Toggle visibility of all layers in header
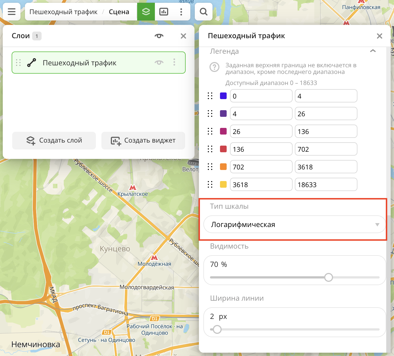The width and height of the screenshot is (394, 356). tap(159, 36)
